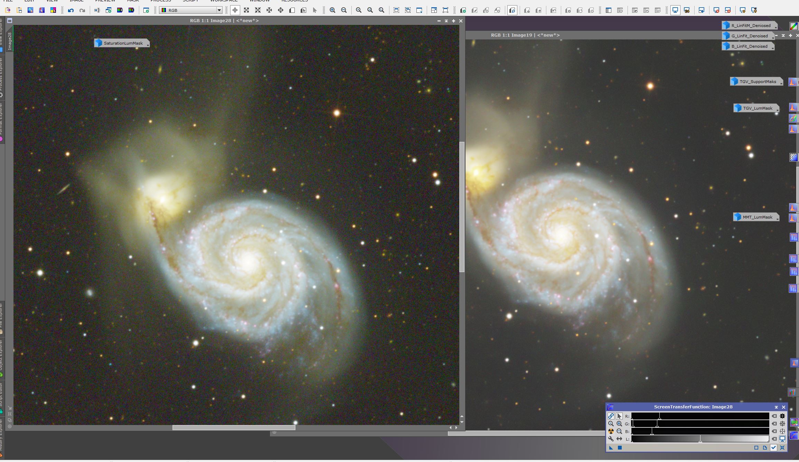
Task: Open the SaturationLumMask process icon
Action: [122, 43]
